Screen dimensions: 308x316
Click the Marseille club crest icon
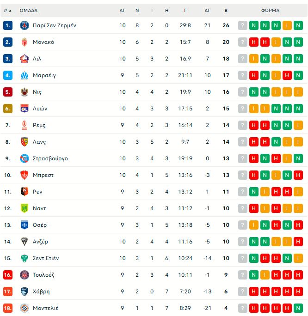click(x=25, y=75)
